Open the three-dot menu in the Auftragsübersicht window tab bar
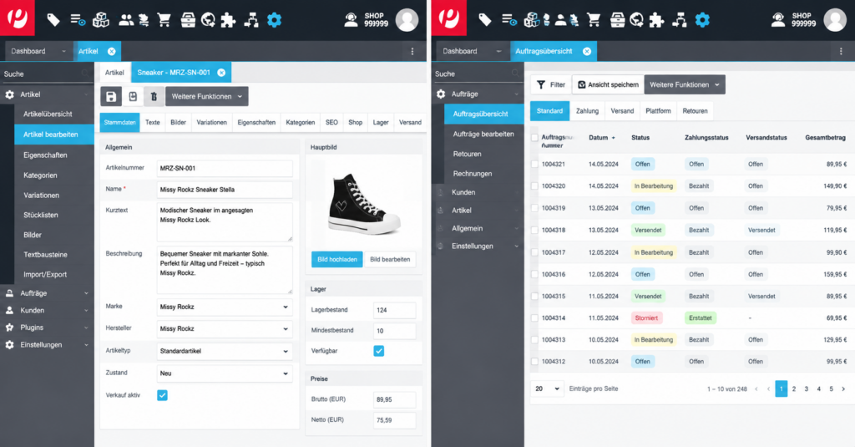 coord(841,51)
